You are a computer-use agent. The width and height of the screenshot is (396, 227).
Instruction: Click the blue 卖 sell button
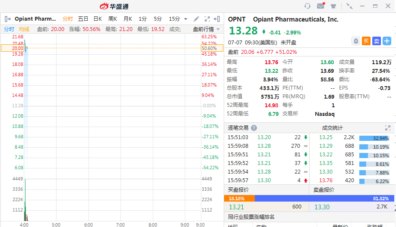click(x=377, y=41)
